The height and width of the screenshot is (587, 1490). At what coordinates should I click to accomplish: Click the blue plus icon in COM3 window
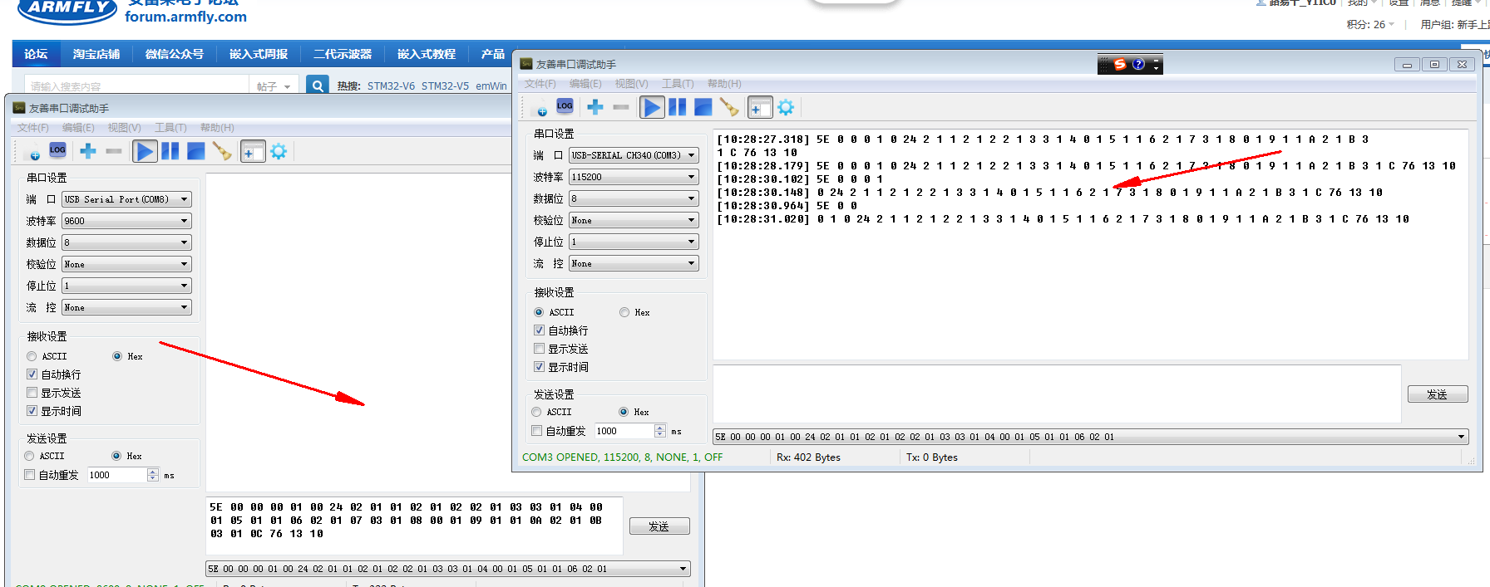tap(595, 107)
